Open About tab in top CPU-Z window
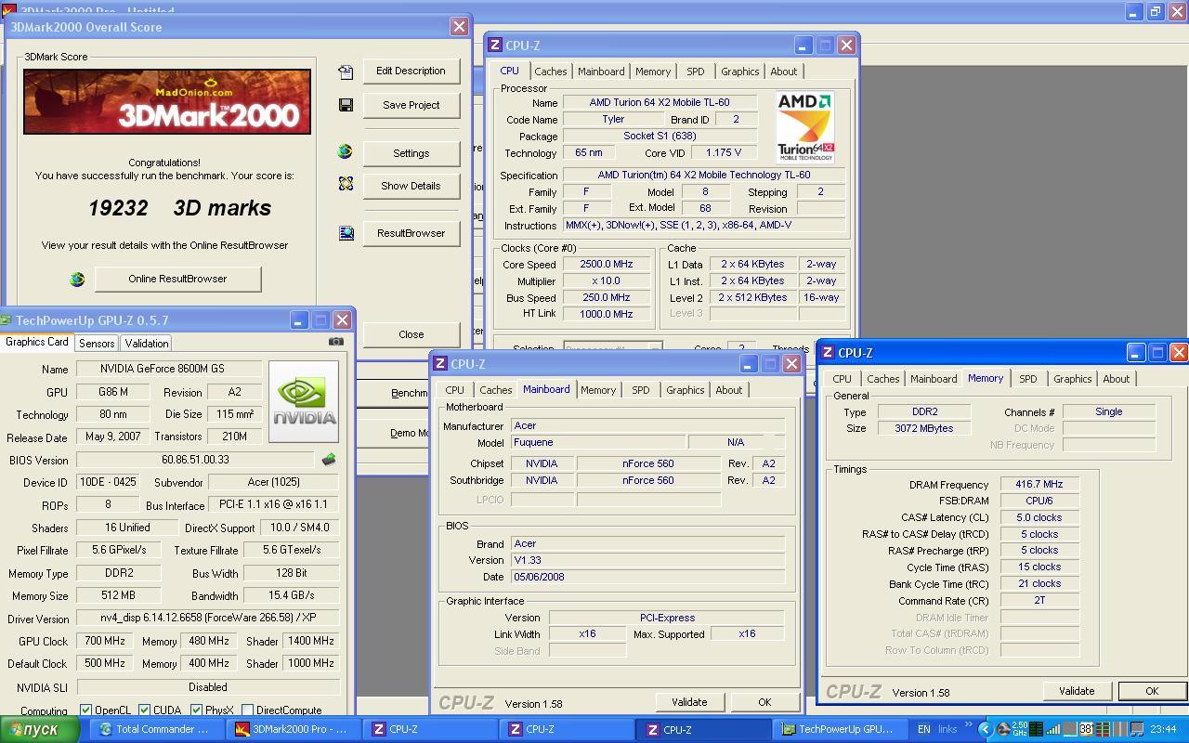This screenshot has width=1189, height=743. point(783,72)
